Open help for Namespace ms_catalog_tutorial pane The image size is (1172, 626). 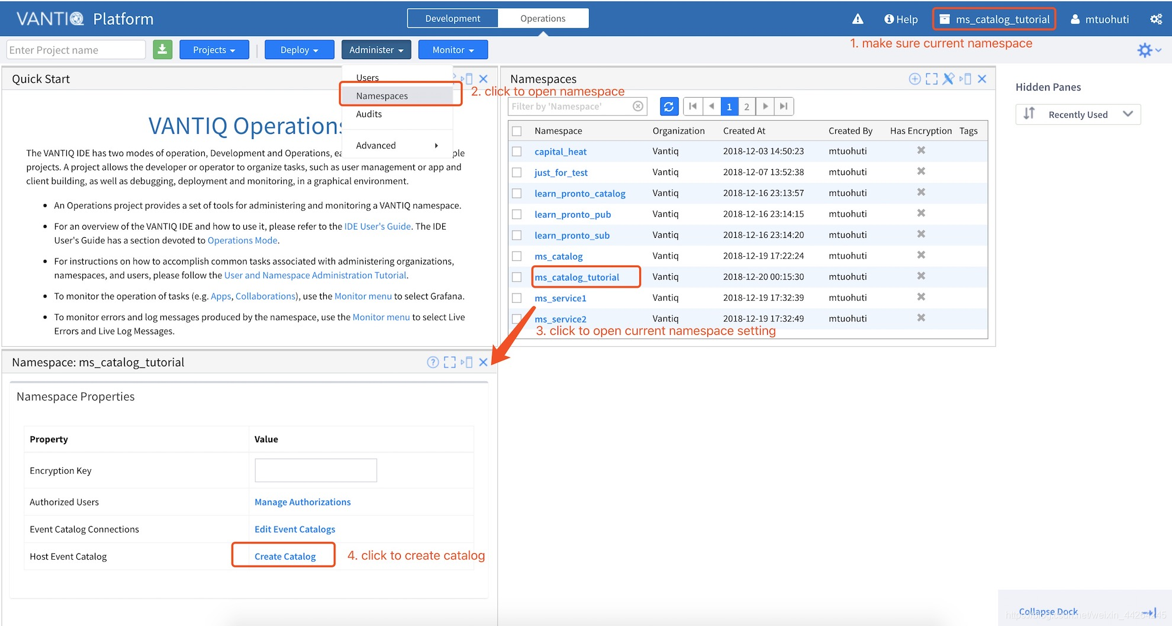433,362
